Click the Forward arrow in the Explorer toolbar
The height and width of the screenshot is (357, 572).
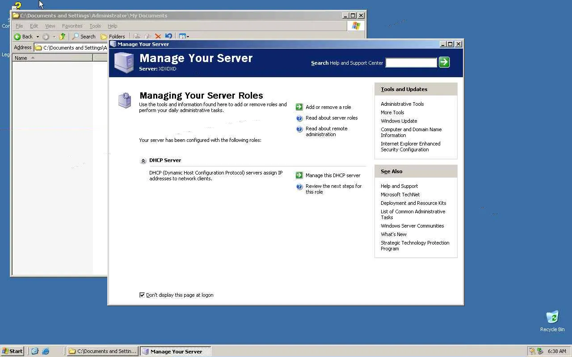coord(46,37)
